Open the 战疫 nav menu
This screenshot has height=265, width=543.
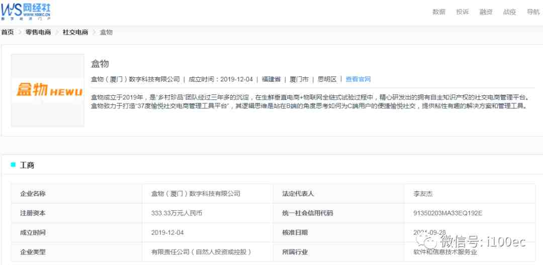(509, 12)
